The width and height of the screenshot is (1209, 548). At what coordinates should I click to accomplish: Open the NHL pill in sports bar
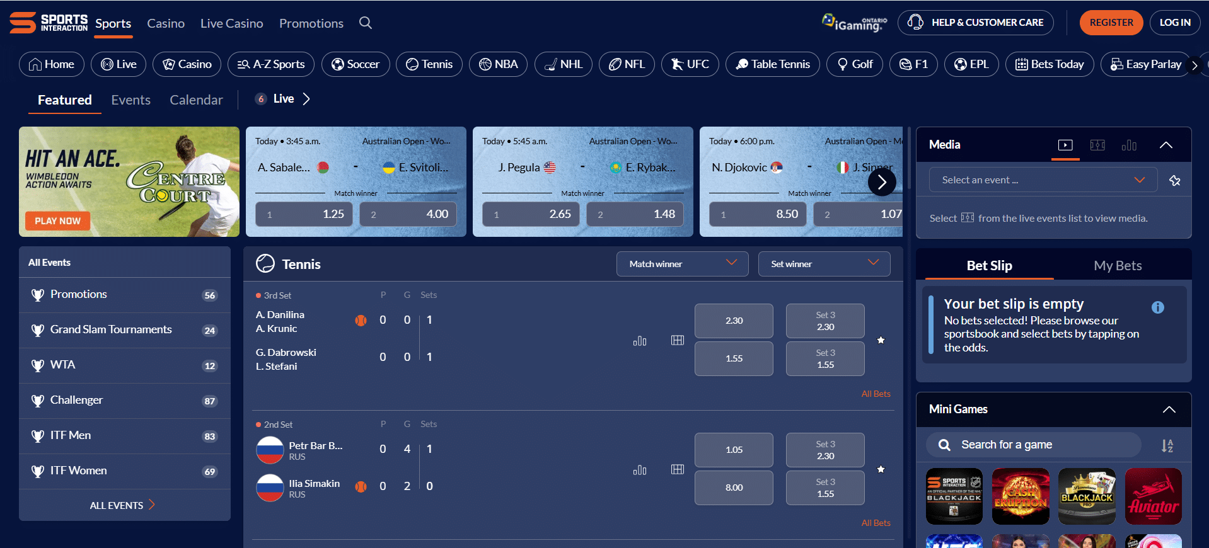[564, 64]
